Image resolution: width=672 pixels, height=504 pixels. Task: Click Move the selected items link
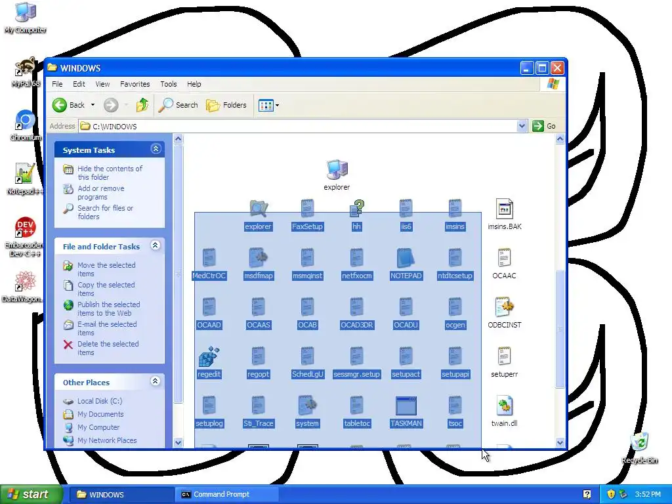tap(106, 269)
